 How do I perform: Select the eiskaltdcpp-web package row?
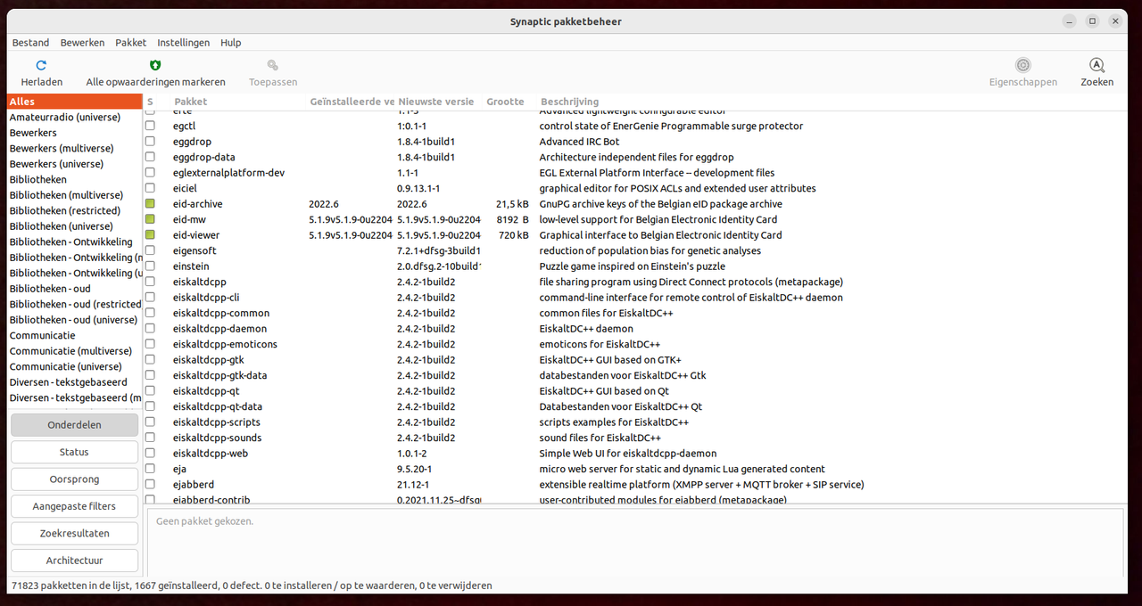click(636, 454)
